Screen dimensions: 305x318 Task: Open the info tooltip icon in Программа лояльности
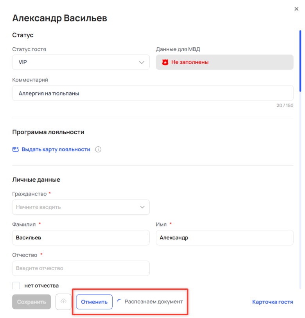(98, 149)
